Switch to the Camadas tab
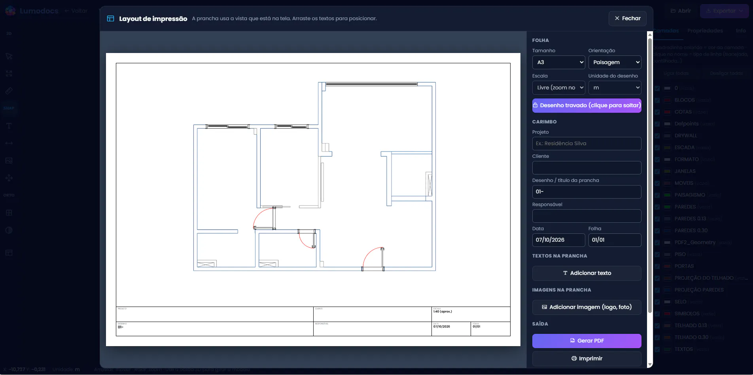Screen dimensions: 753x375 pos(666,31)
